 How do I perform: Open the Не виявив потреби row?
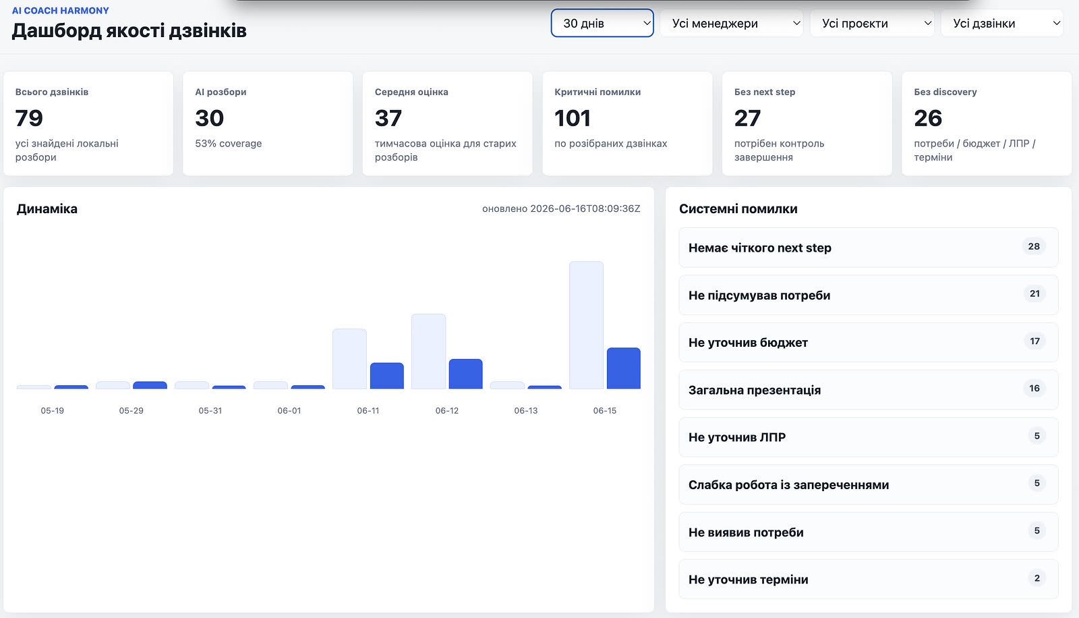pos(869,532)
